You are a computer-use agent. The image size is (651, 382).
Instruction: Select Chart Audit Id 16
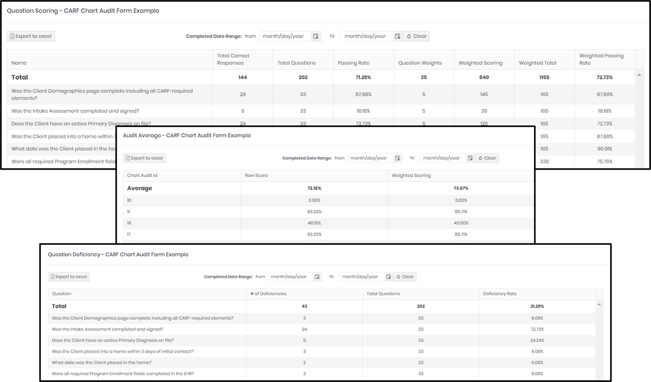[x=129, y=223]
